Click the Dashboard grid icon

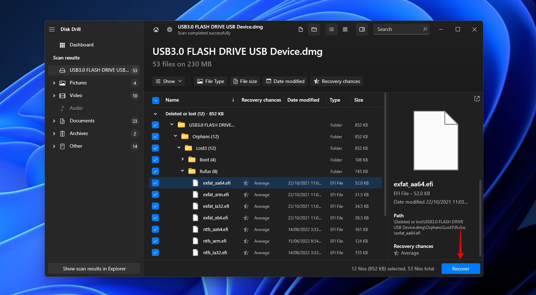(x=62, y=45)
